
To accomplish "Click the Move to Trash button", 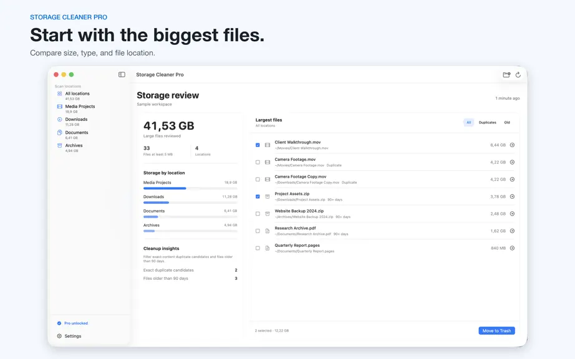I will [x=496, y=331].
